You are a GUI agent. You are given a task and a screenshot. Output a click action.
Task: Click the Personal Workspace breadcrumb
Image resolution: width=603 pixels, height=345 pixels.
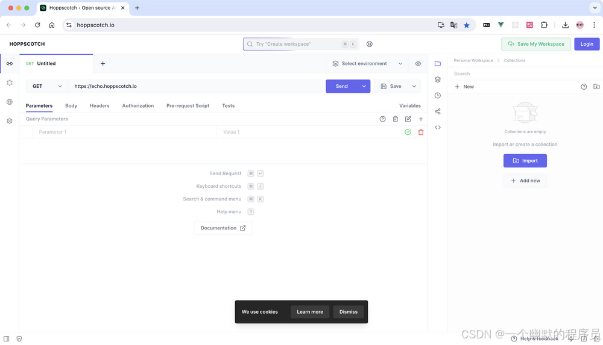(x=473, y=61)
